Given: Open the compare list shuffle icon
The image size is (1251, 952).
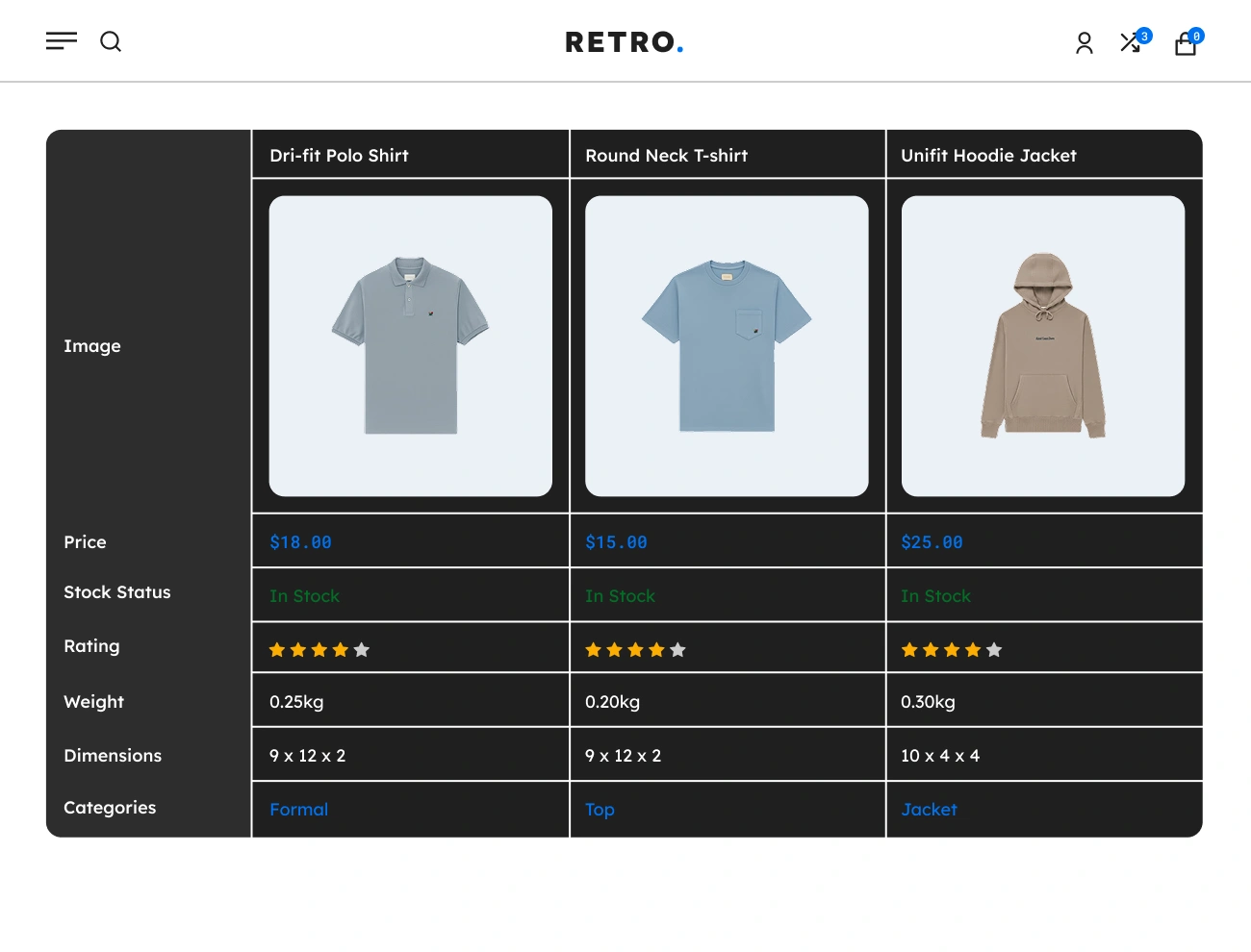Looking at the screenshot, I should tap(1132, 42).
